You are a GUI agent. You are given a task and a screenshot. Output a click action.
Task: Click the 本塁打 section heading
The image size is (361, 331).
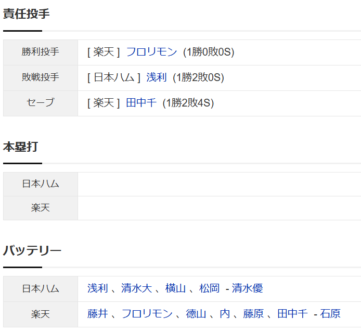pyautogui.click(x=20, y=147)
